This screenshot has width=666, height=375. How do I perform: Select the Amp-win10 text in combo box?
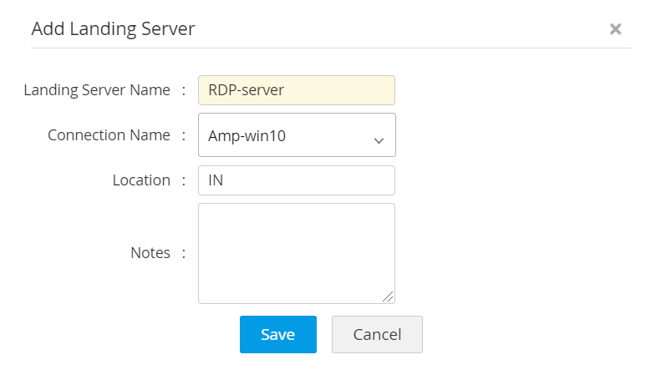pyautogui.click(x=247, y=135)
